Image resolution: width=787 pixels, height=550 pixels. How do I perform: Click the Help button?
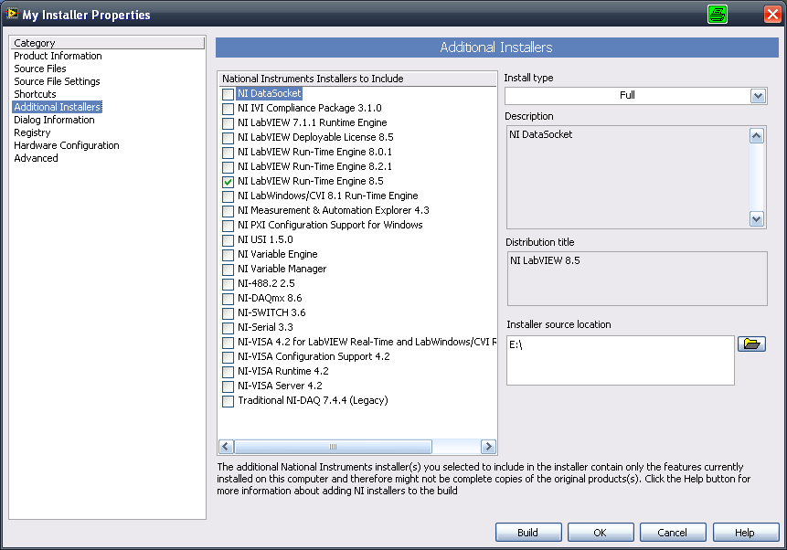pos(745,533)
